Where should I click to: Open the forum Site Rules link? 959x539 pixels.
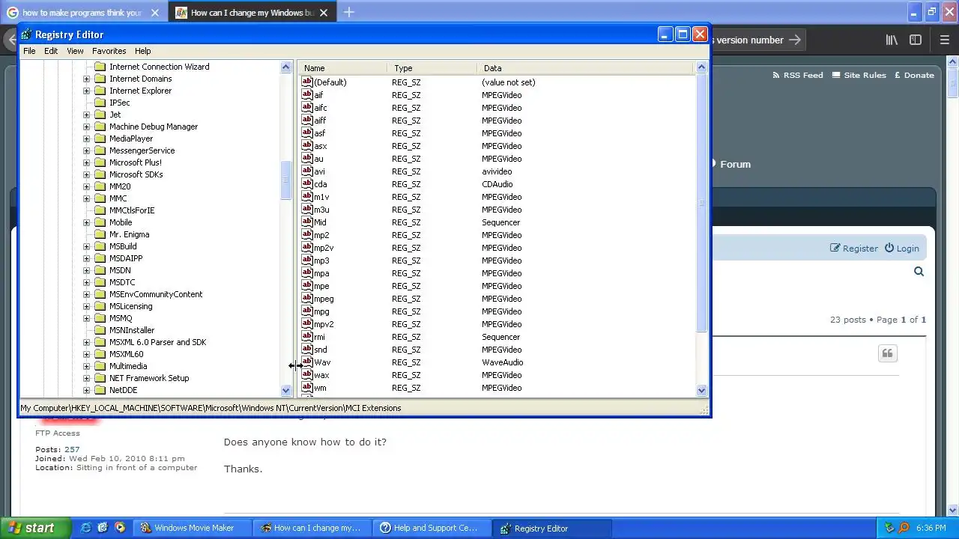[x=859, y=75]
